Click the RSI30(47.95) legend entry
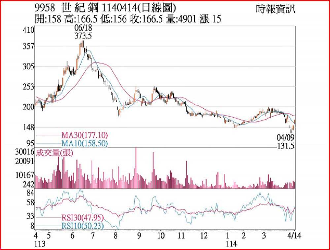The height and width of the screenshot is (250, 330). point(82,218)
